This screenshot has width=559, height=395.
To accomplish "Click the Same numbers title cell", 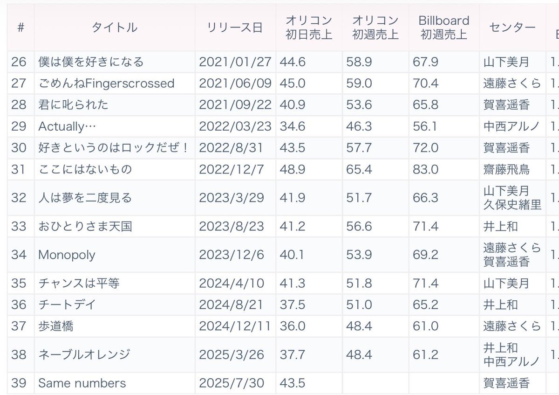I will (82, 383).
